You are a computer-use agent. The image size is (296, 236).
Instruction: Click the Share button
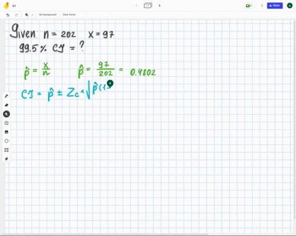pos(275,6)
